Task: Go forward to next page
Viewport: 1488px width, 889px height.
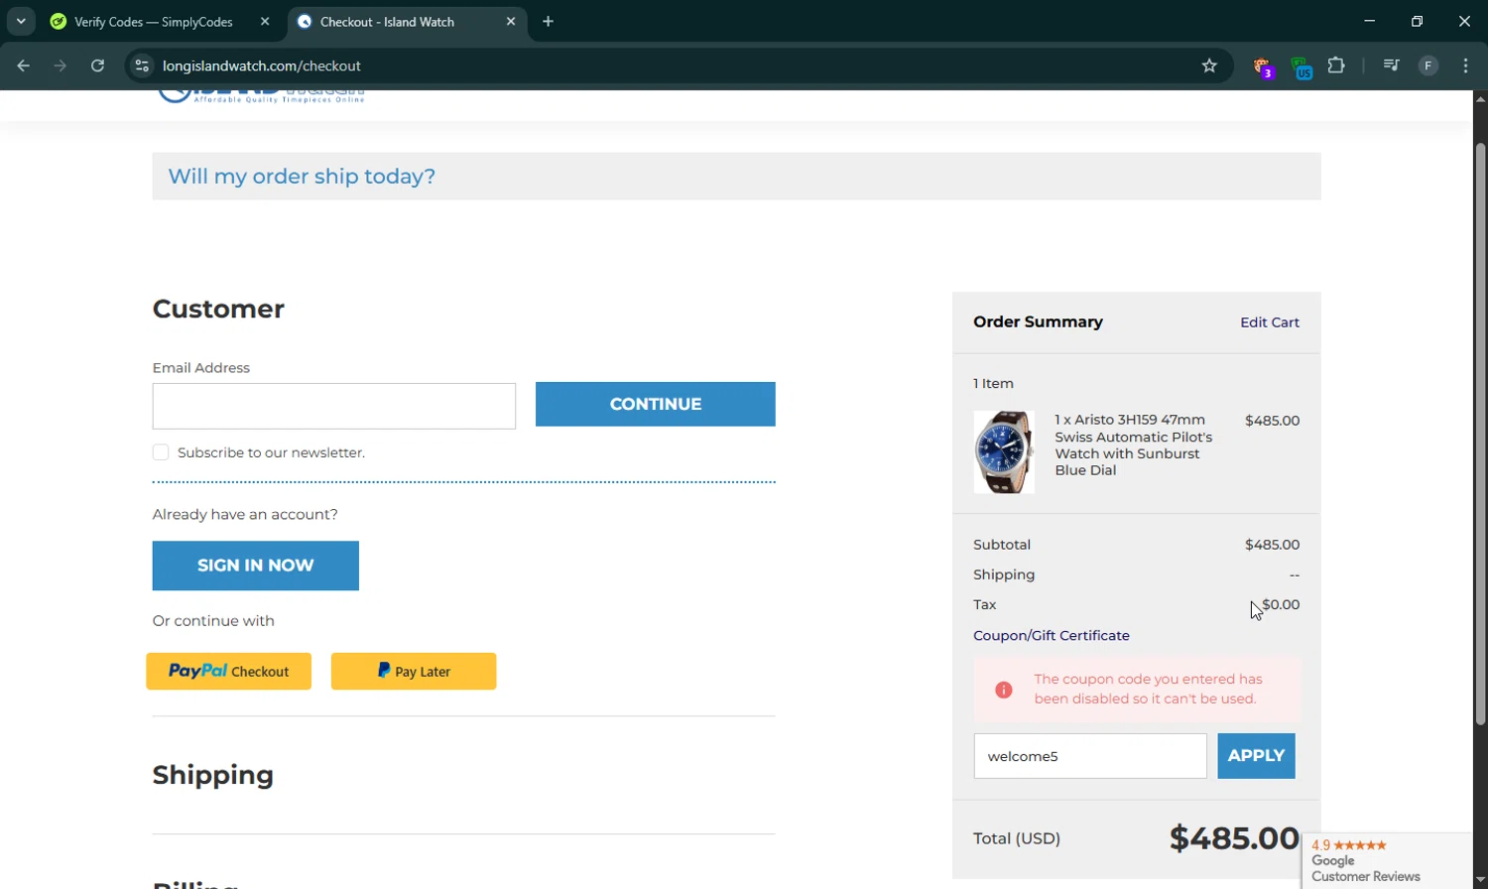Action: pyautogui.click(x=61, y=65)
